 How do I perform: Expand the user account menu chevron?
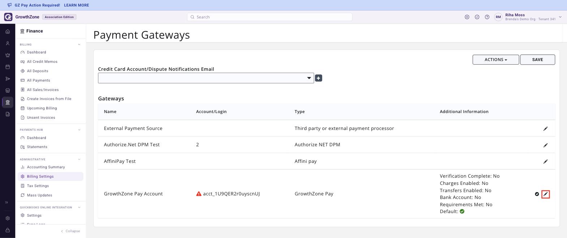click(x=560, y=17)
